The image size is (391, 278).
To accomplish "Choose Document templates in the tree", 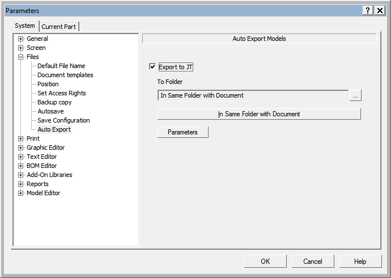I will 65,75.
